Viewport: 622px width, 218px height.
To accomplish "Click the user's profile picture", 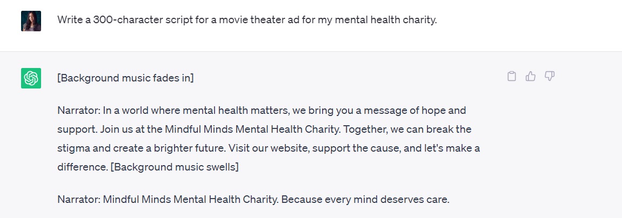I will (x=31, y=21).
